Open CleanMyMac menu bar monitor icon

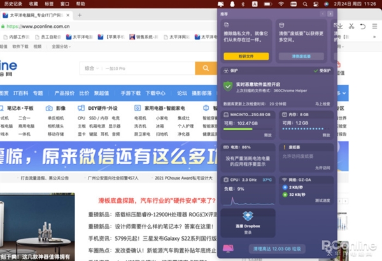221,4
